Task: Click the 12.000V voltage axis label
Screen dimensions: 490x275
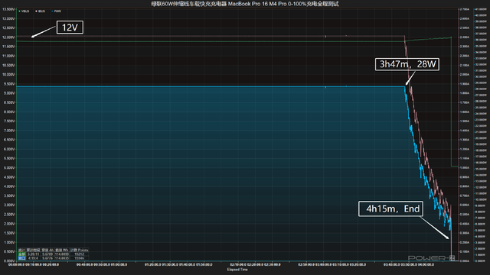Action: (x=8, y=37)
